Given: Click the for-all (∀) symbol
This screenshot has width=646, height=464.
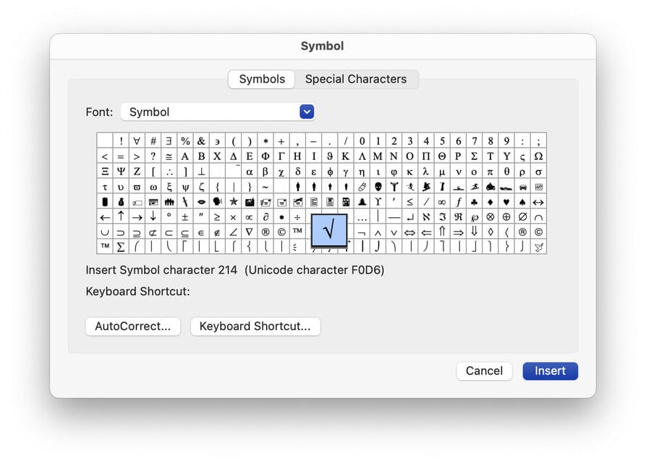Looking at the screenshot, I should click(137, 141).
